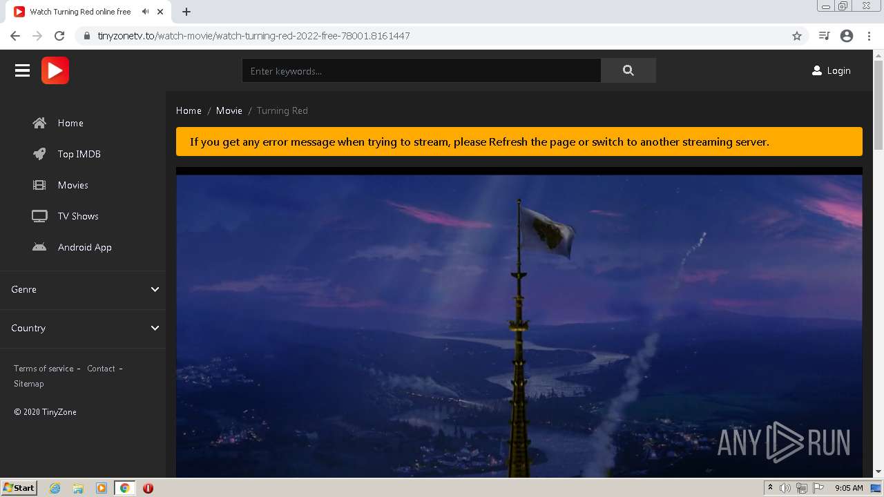Click network icon in system tray
This screenshot has height=497, width=884.
[801, 488]
